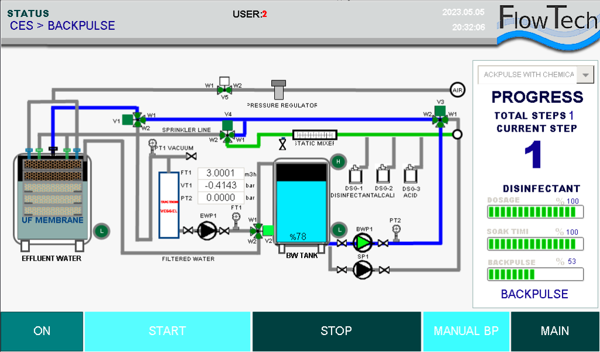Click the V3 three-way valve
Screen dimensions: 600x352
point(439,119)
